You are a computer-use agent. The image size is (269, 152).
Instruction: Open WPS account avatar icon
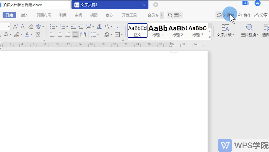[257, 3]
